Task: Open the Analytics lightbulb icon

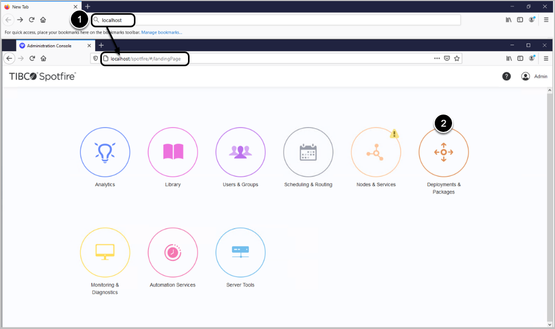Action: 104,152
